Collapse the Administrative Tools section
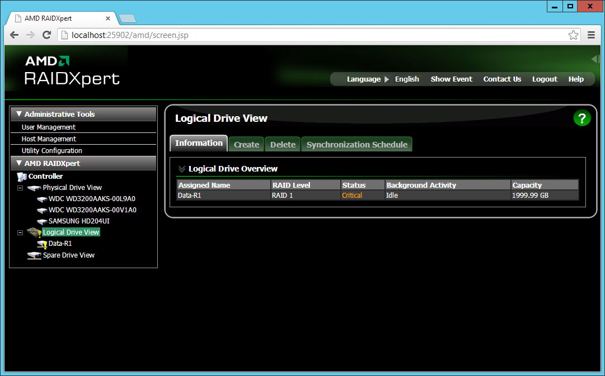The height and width of the screenshot is (376, 605). (x=19, y=114)
